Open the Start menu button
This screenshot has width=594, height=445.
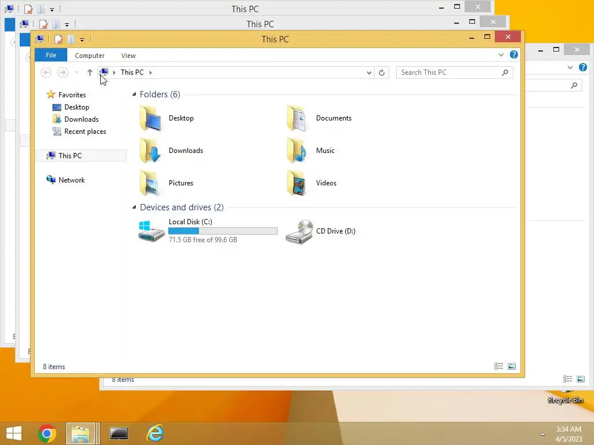pos(14,433)
